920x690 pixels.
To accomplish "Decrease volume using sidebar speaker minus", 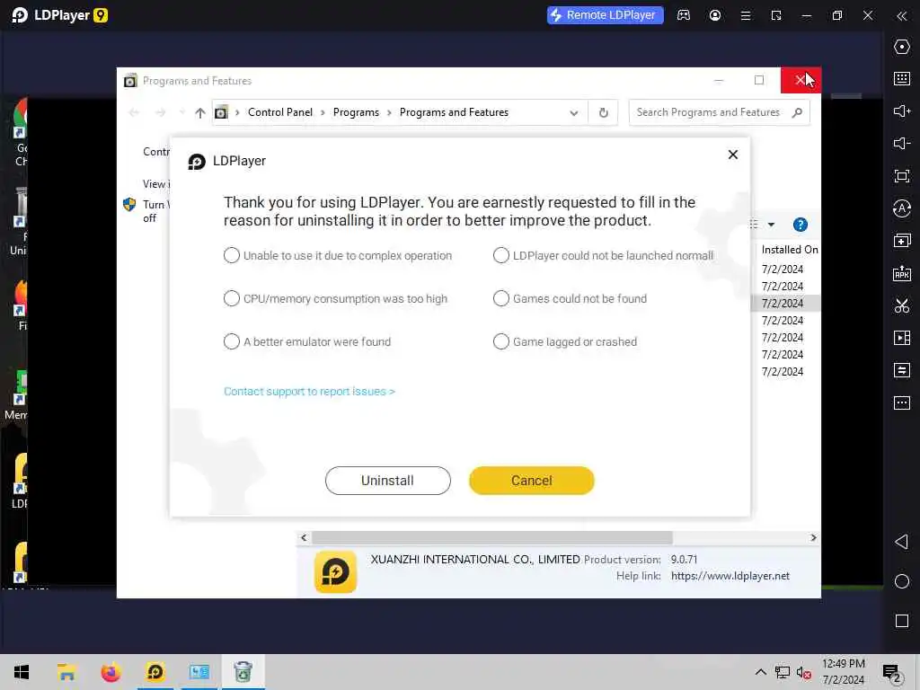I will click(x=902, y=143).
